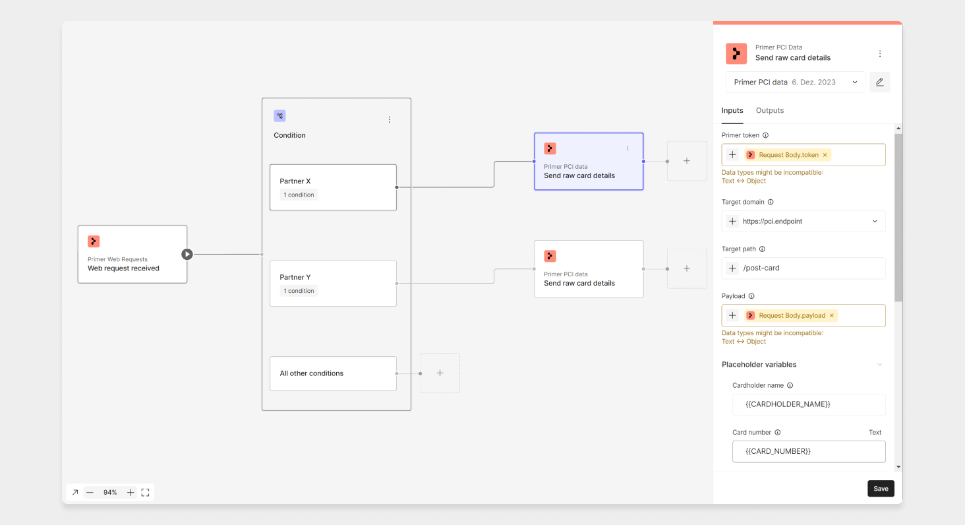Select the lower Send raw card details node
Screen dimensions: 965x525
[x=589, y=269]
